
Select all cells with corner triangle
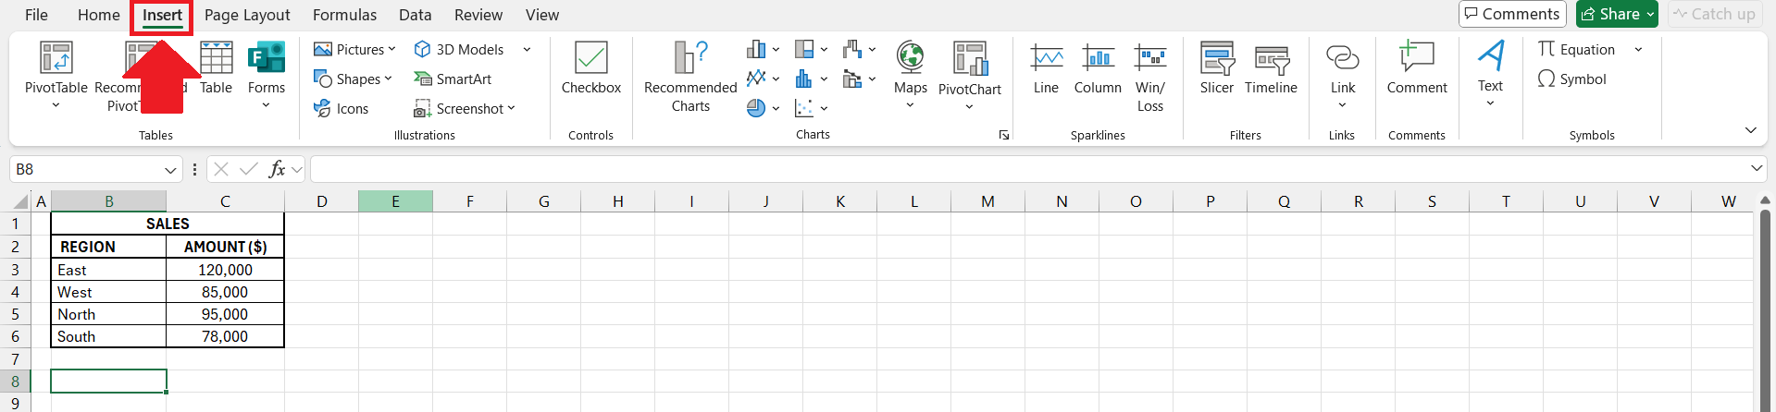tap(19, 201)
